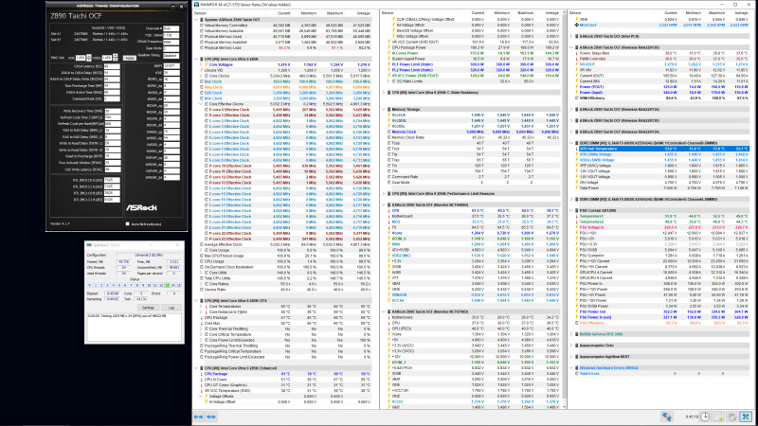Click the ASRock logo in Timing Configurator
Screen dimensions: 758x426
click(x=141, y=207)
